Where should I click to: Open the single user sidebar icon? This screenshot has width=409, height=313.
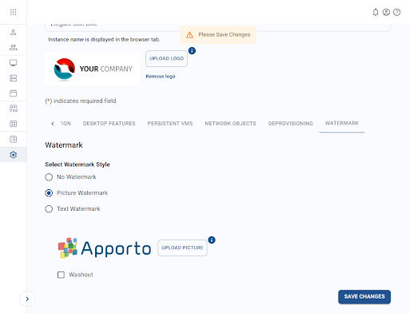(x=13, y=32)
